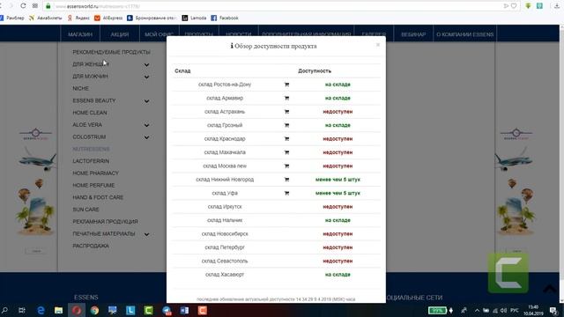564x317 pixels.
Task: Open ВЕБИНАР menu item
Action: click(x=413, y=34)
